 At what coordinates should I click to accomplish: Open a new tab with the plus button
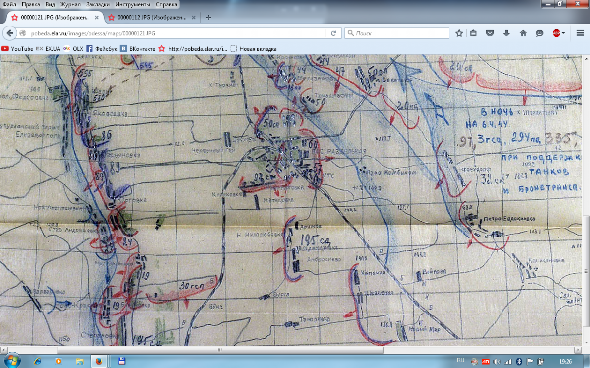click(x=209, y=17)
